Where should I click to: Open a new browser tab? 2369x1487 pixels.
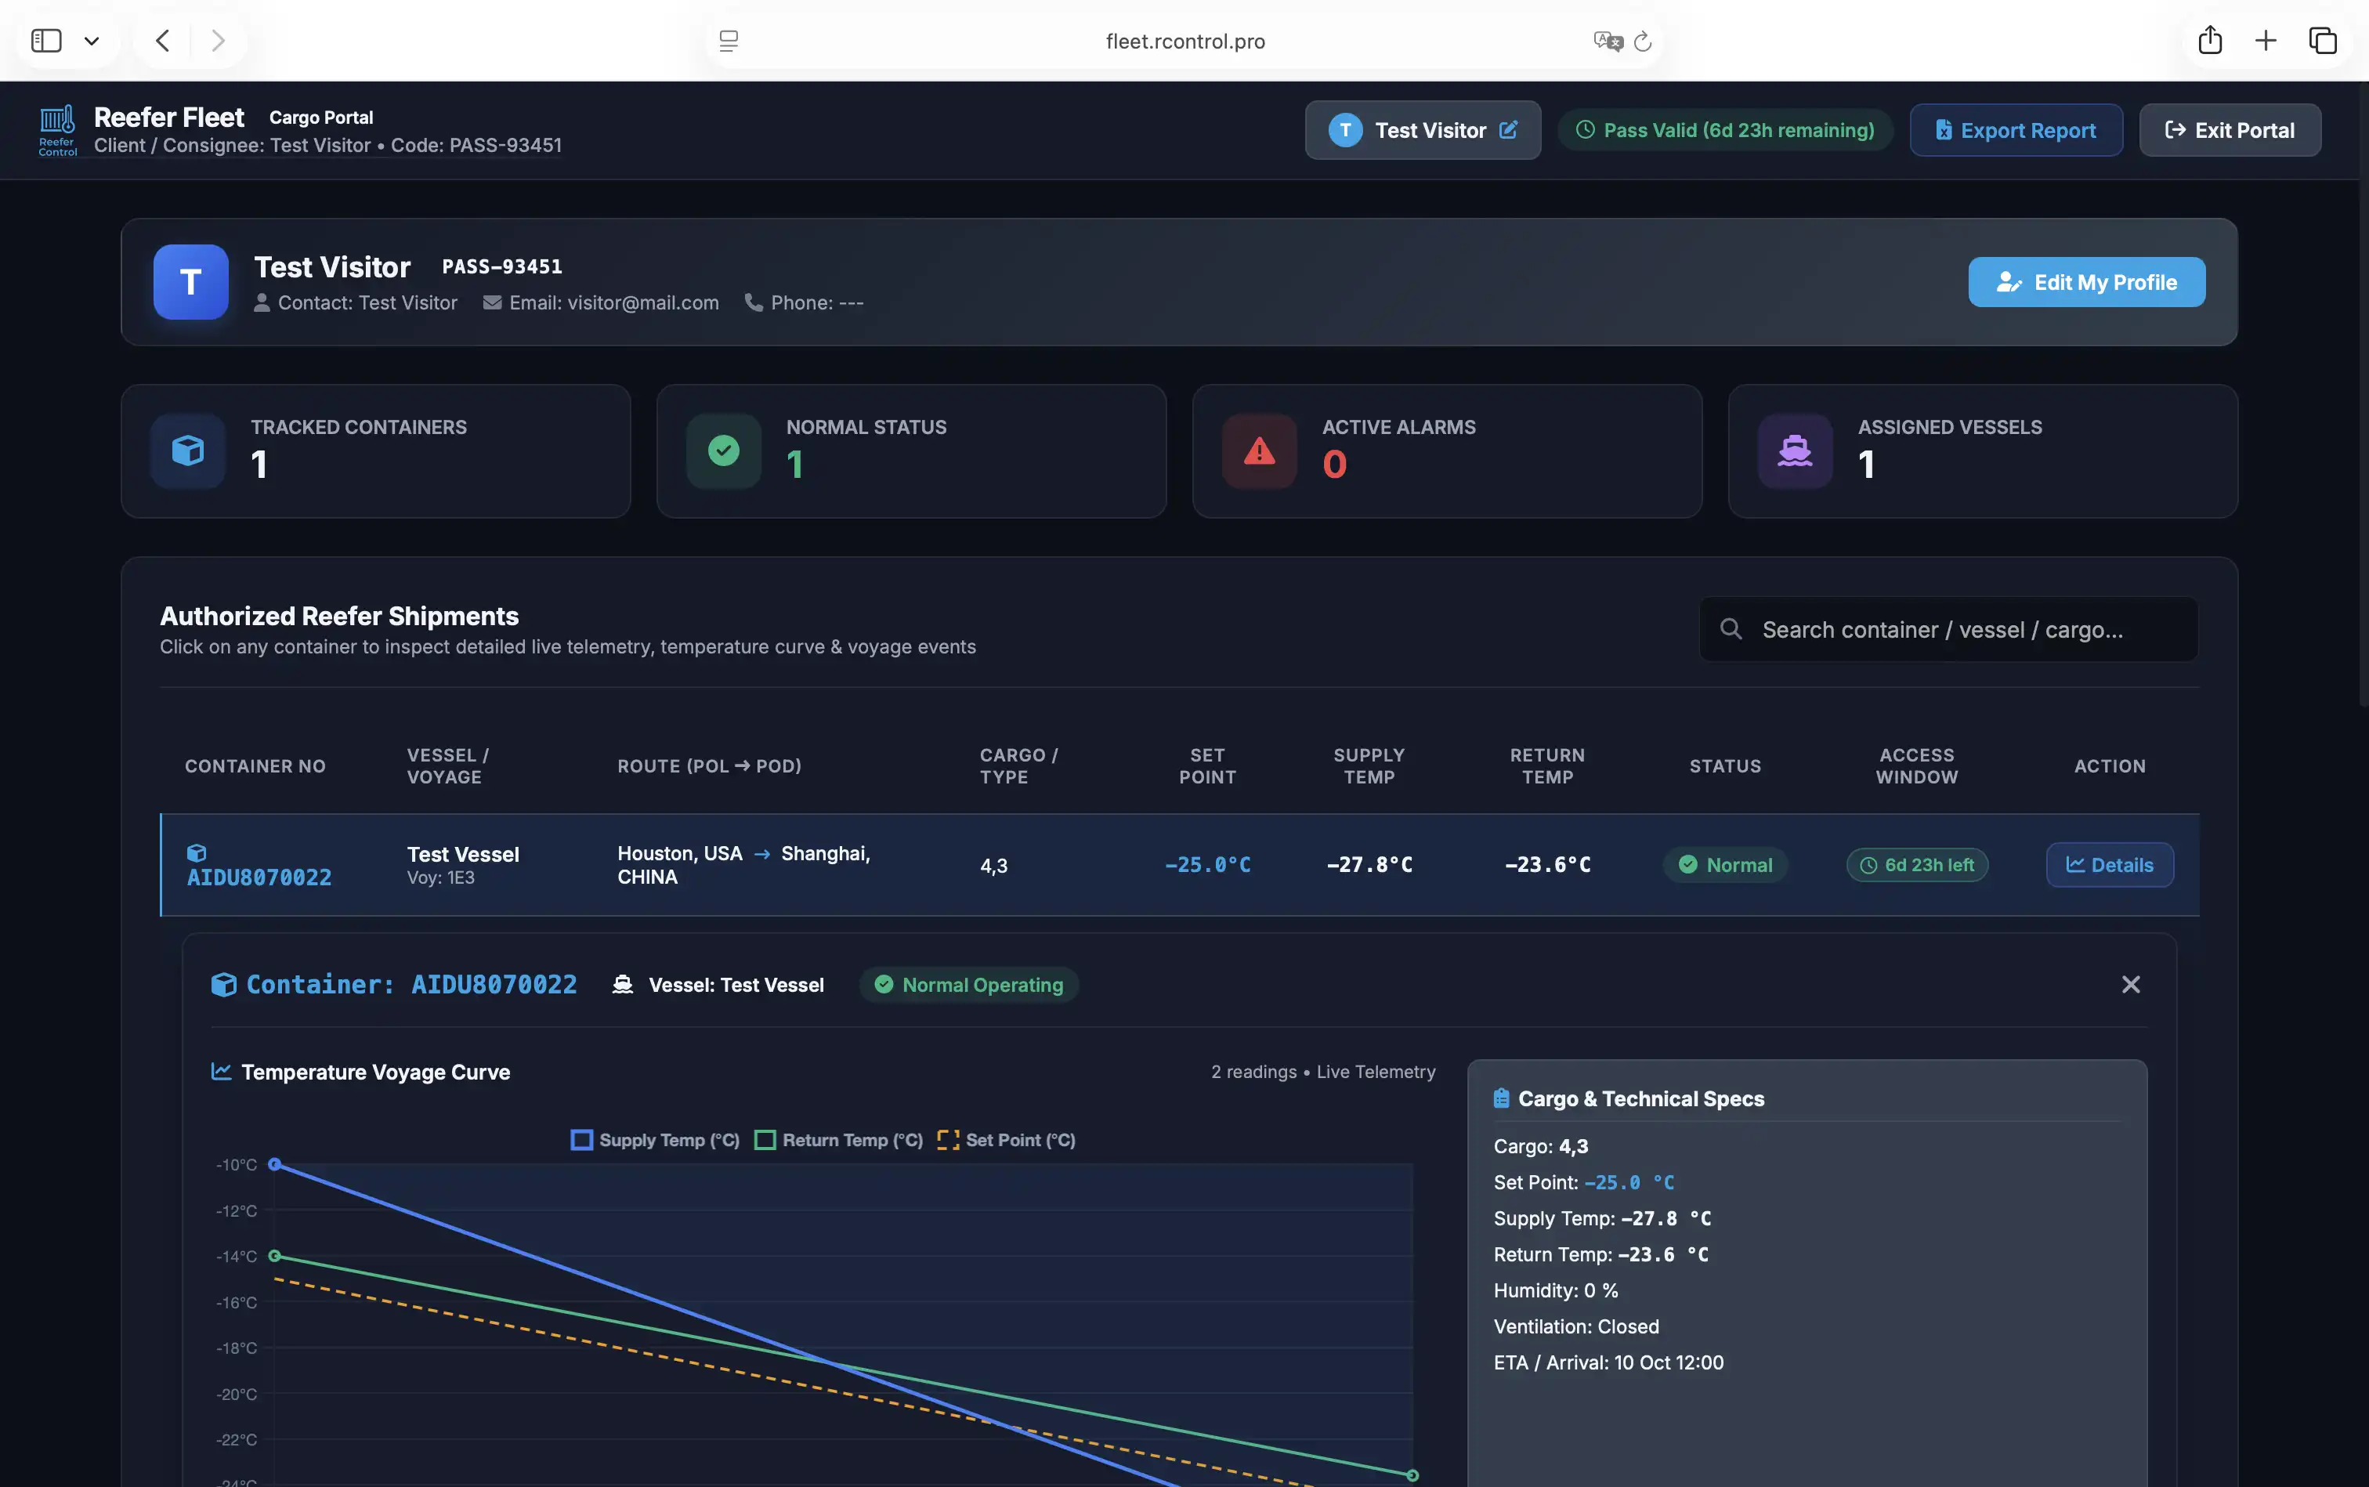coord(2266,40)
